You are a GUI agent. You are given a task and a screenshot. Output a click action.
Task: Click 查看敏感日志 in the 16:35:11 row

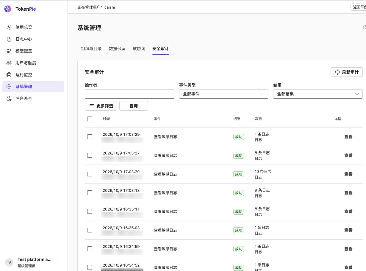165,211
